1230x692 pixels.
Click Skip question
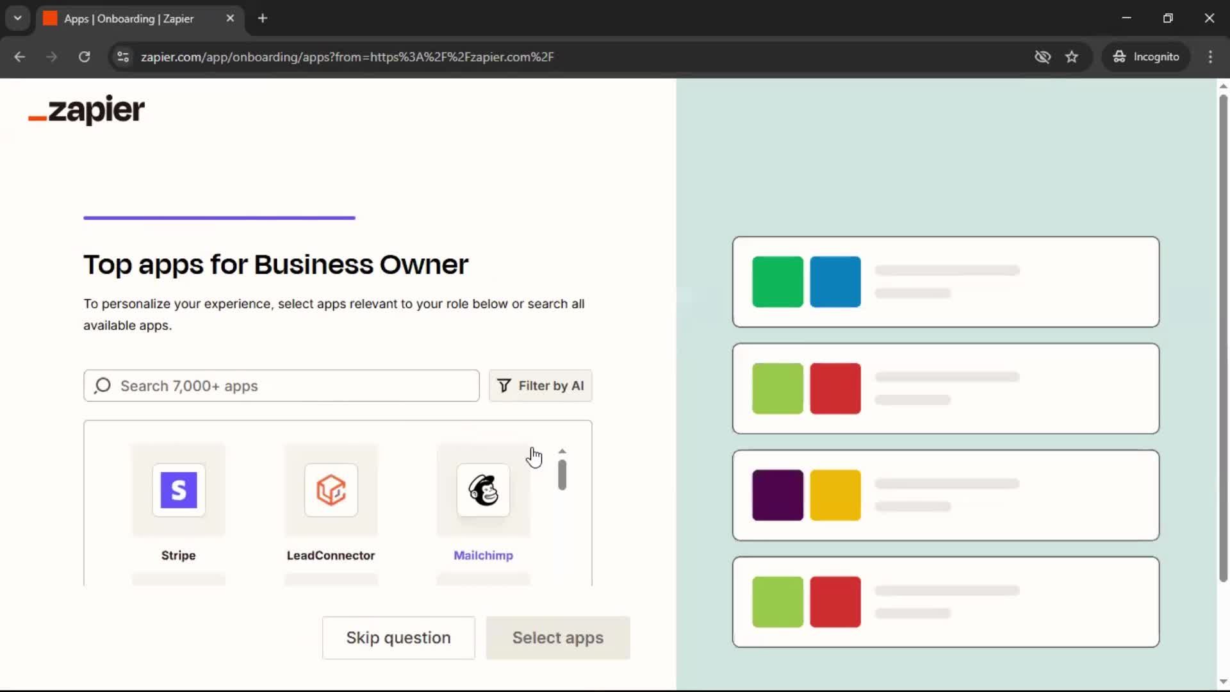pos(398,638)
